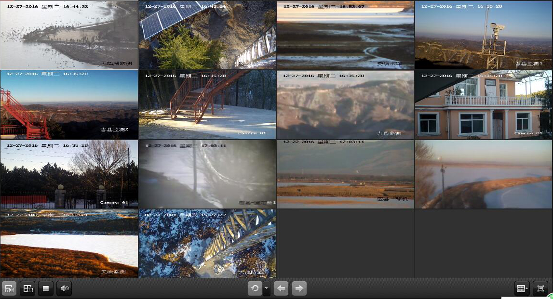This screenshot has width=553, height=299.
Task: Open the auto-switch interval dropdown arrow
Action: (x=267, y=288)
